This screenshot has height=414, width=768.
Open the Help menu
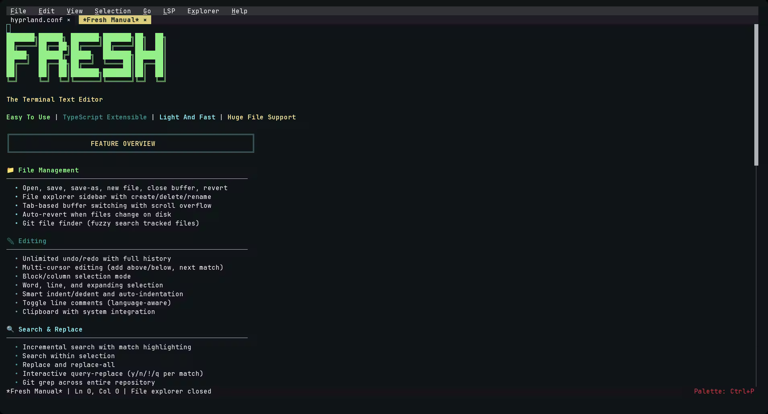[239, 11]
